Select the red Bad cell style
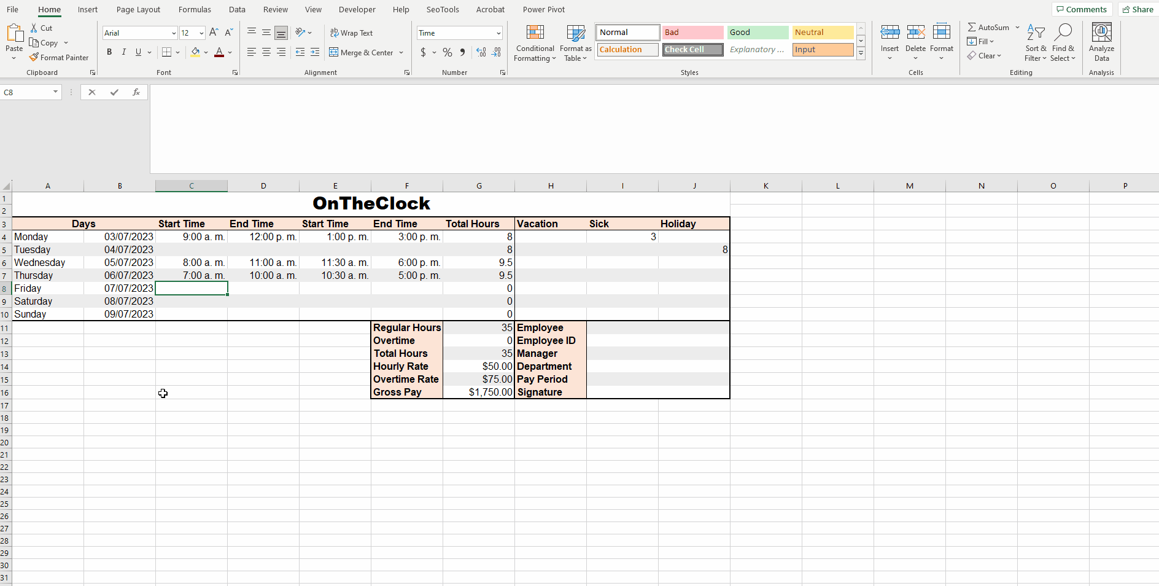 tap(692, 32)
